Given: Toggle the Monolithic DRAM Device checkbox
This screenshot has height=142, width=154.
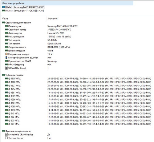Looking at the screenshot, I should pyautogui.click(x=6, y=134).
